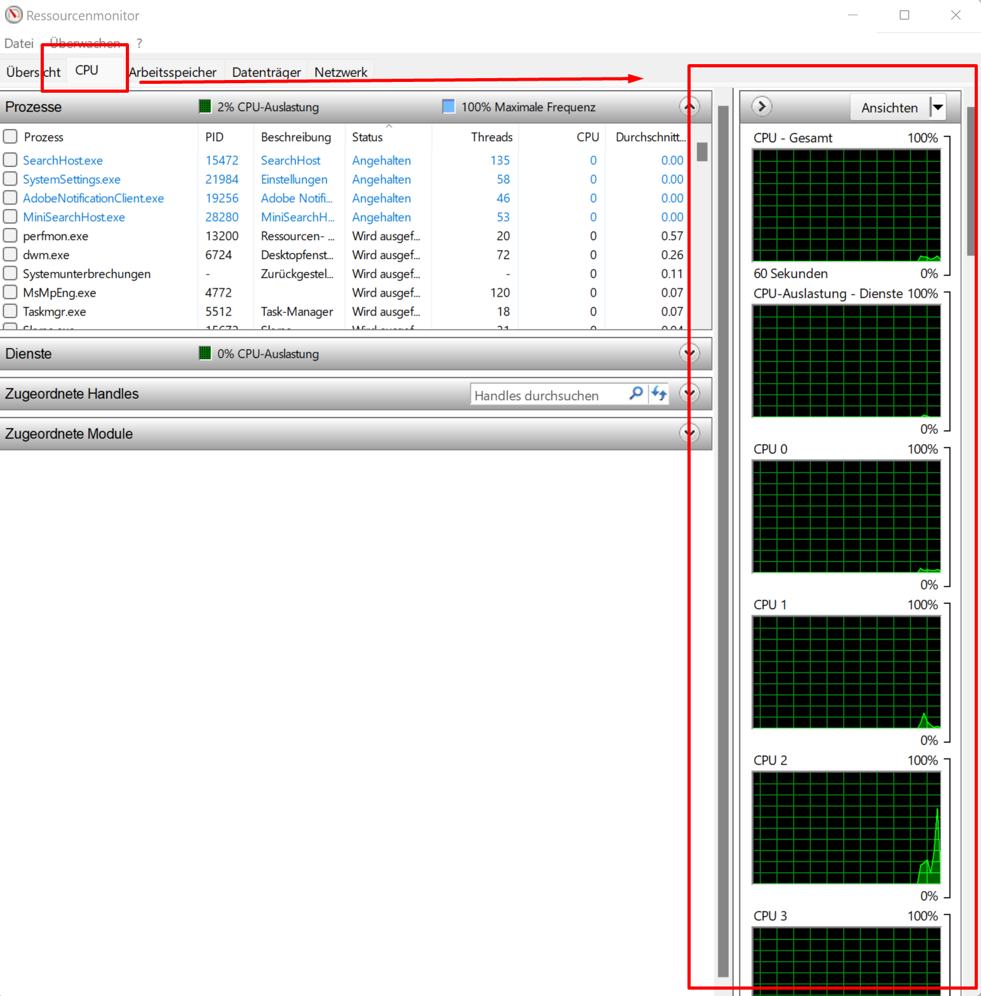Collapse graph pane using the right arrow button

(x=762, y=106)
